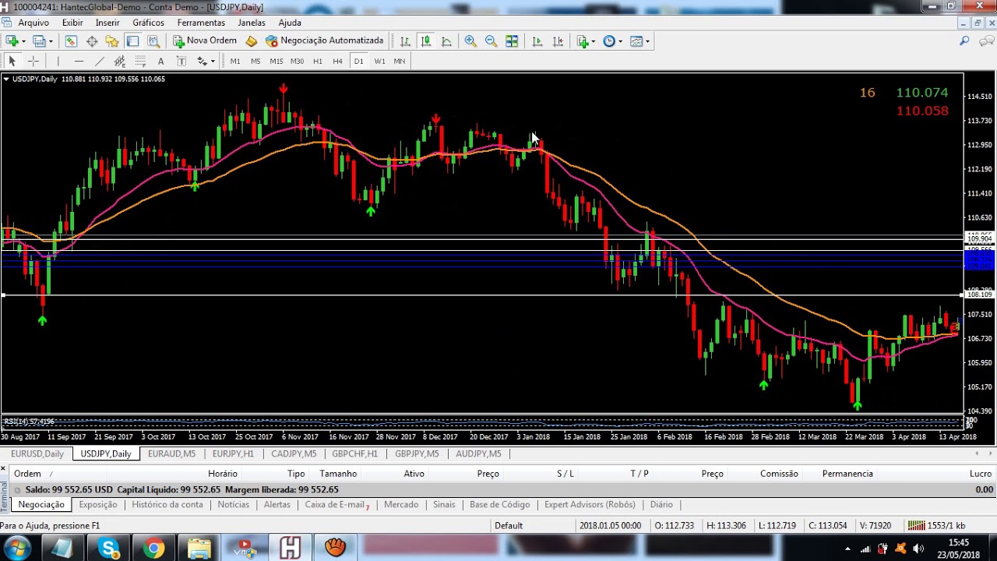Toggle chart auto scroll icon
997x561 pixels.
(x=537, y=41)
